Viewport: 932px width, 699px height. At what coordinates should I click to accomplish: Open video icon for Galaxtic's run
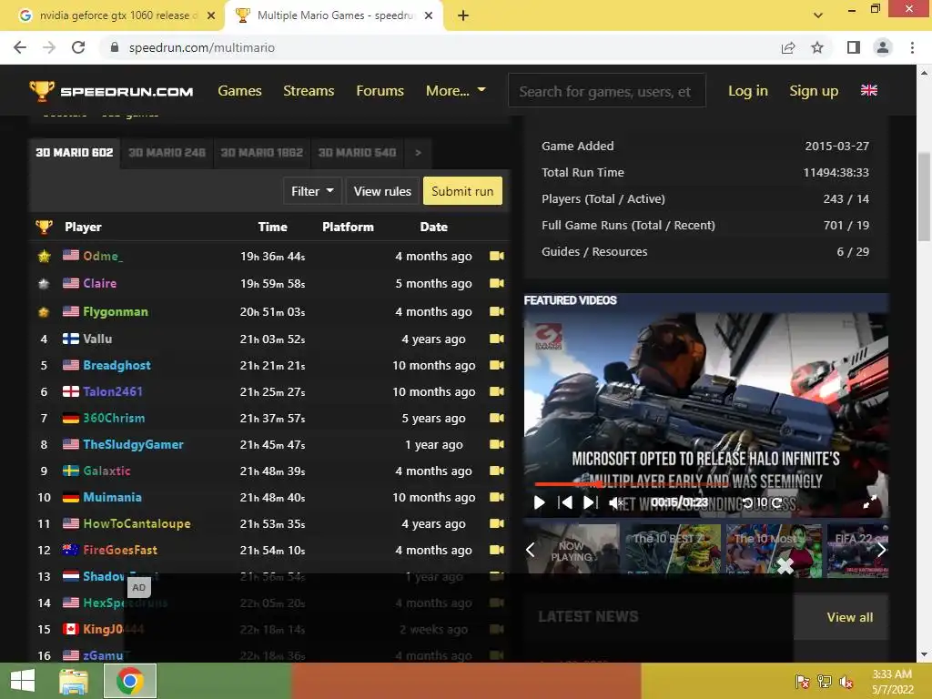pyautogui.click(x=497, y=471)
